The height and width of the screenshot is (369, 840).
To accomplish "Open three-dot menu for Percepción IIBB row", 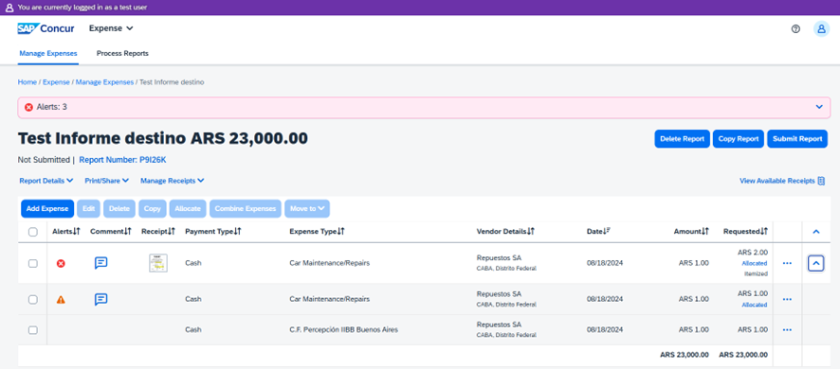I will coord(787,330).
